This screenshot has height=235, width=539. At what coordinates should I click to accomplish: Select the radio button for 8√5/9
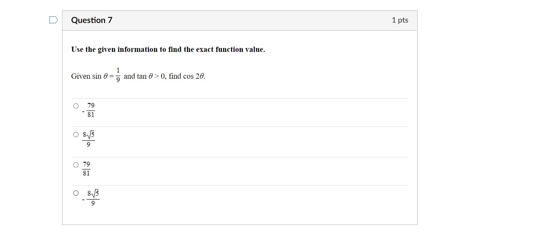pos(76,134)
